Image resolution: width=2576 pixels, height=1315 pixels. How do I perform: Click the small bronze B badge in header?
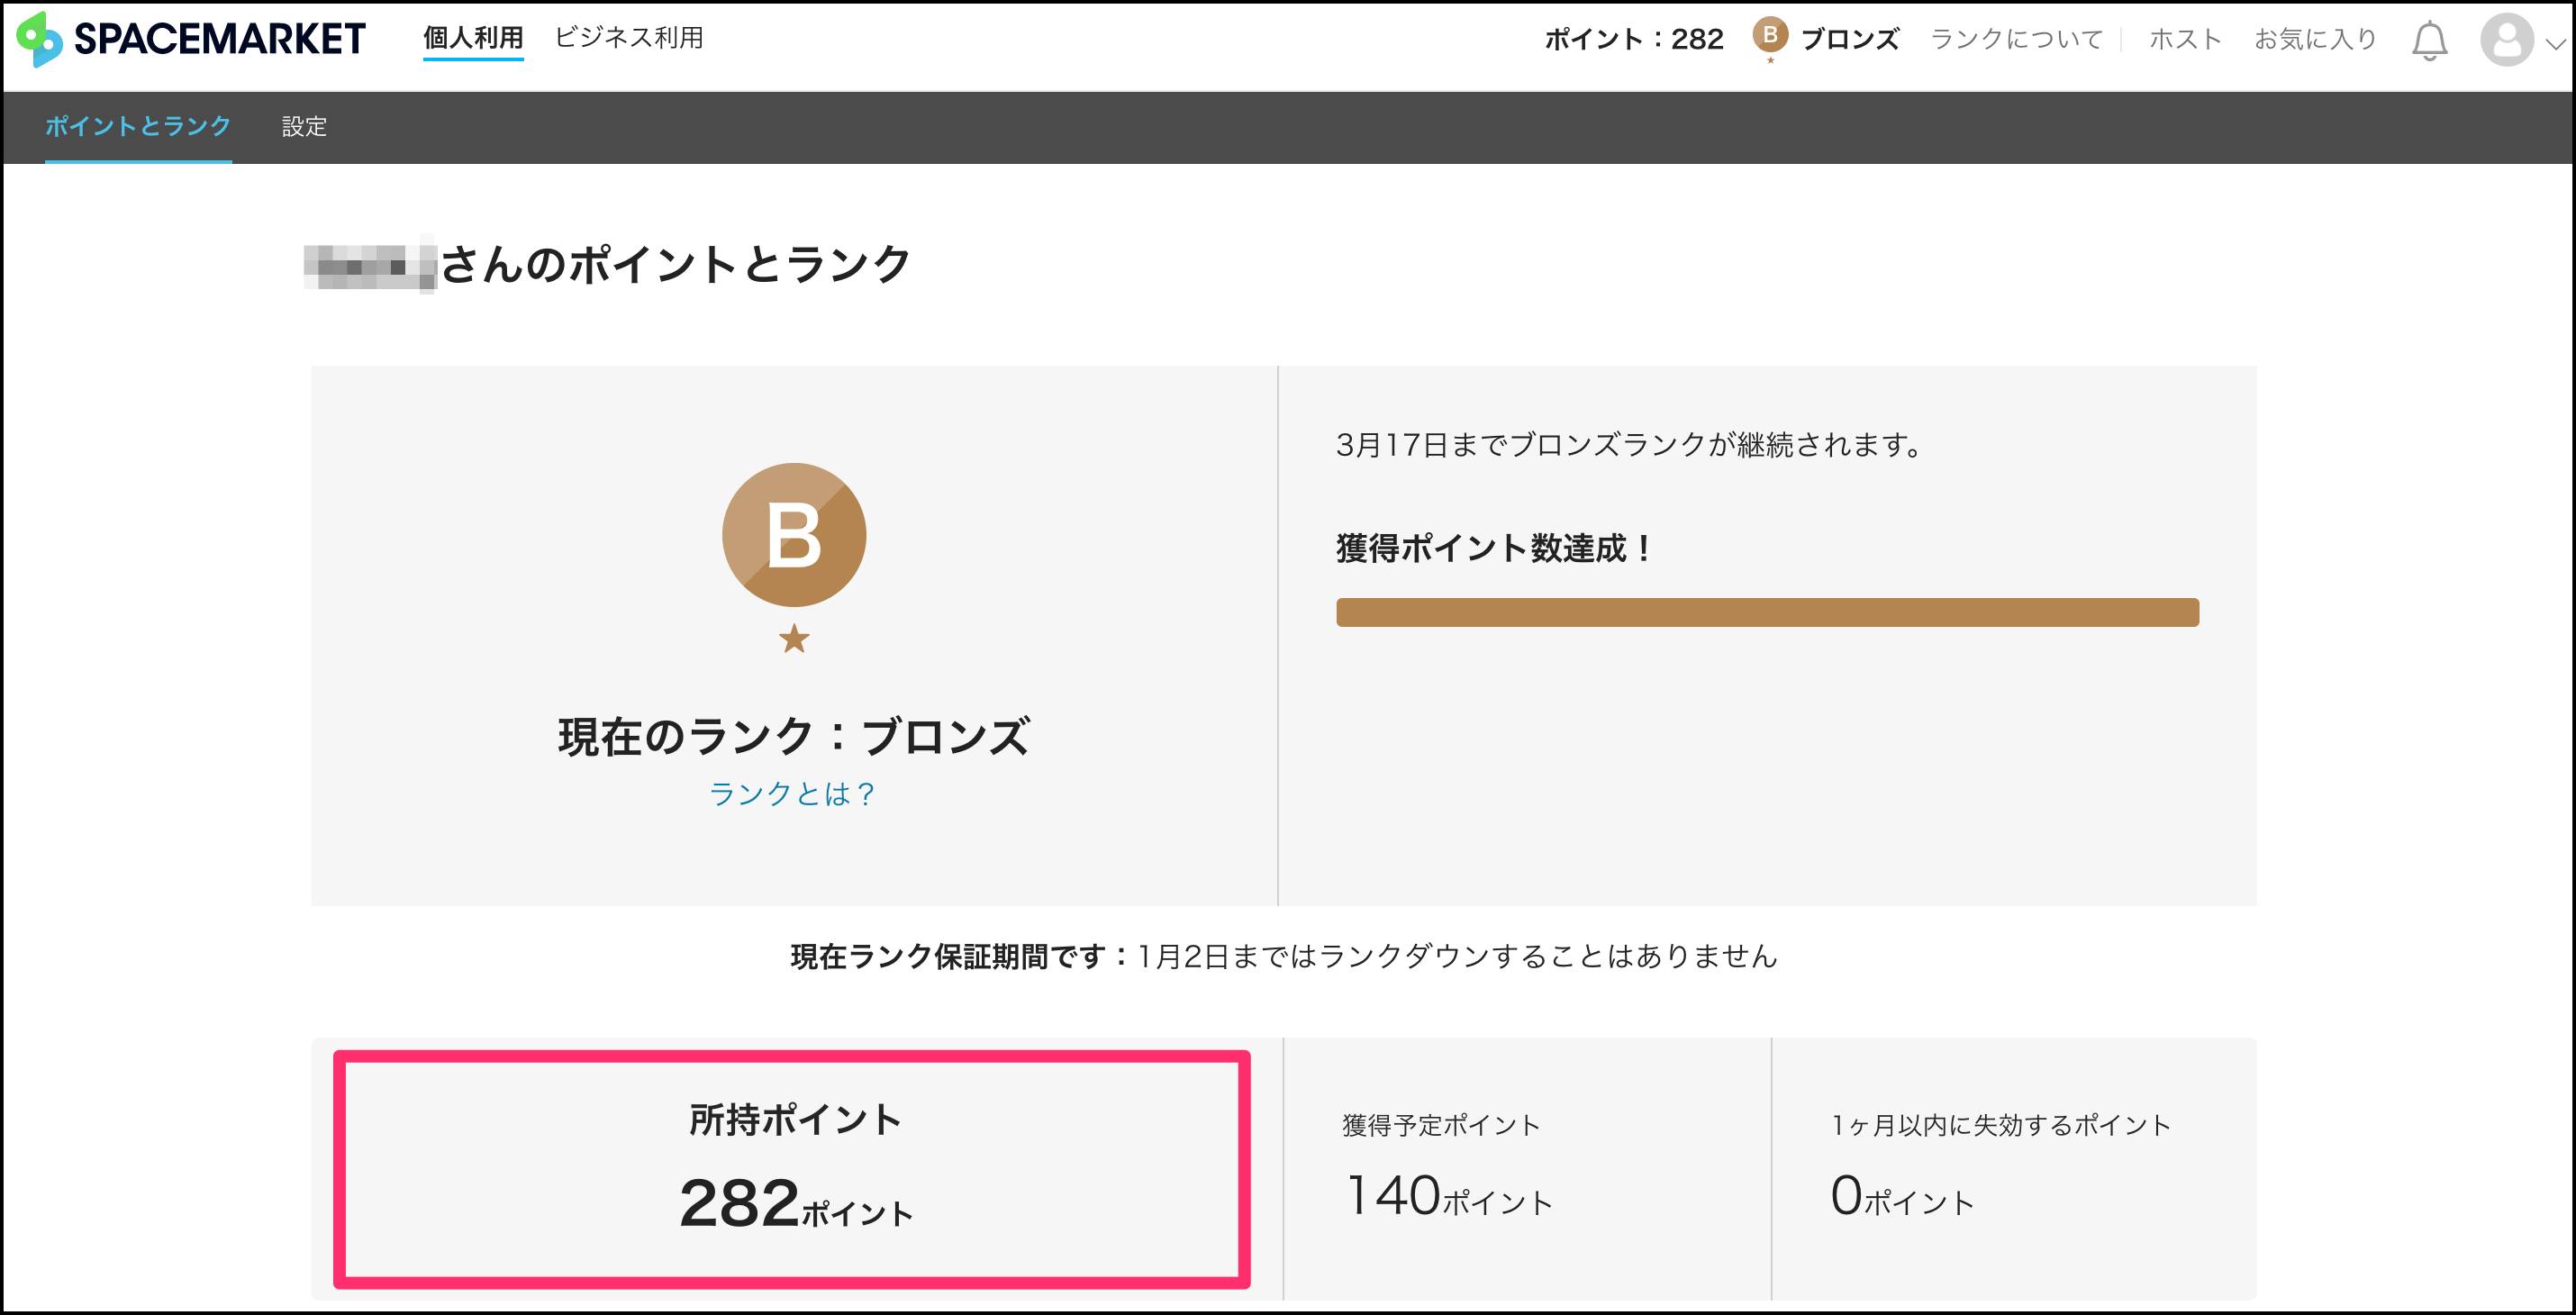[x=1769, y=37]
